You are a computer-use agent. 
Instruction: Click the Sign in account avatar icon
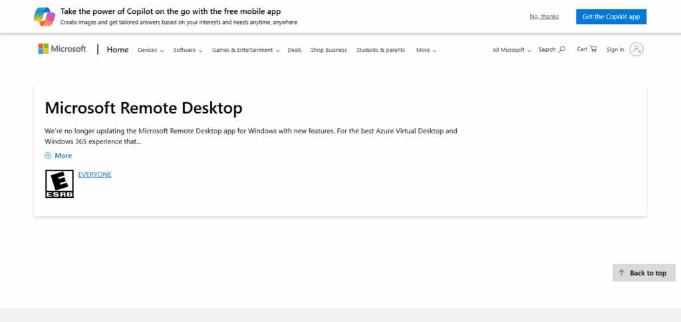pyautogui.click(x=636, y=49)
